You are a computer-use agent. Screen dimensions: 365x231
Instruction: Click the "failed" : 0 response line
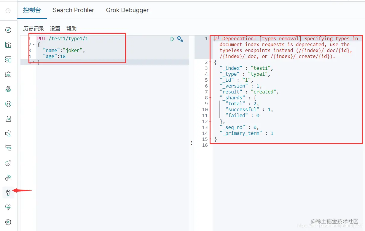242,115
